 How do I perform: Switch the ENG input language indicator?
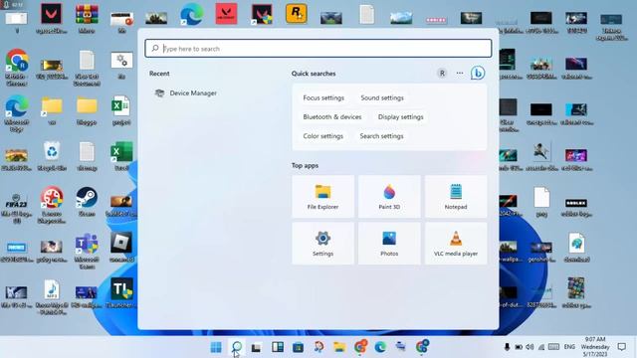[569, 347]
